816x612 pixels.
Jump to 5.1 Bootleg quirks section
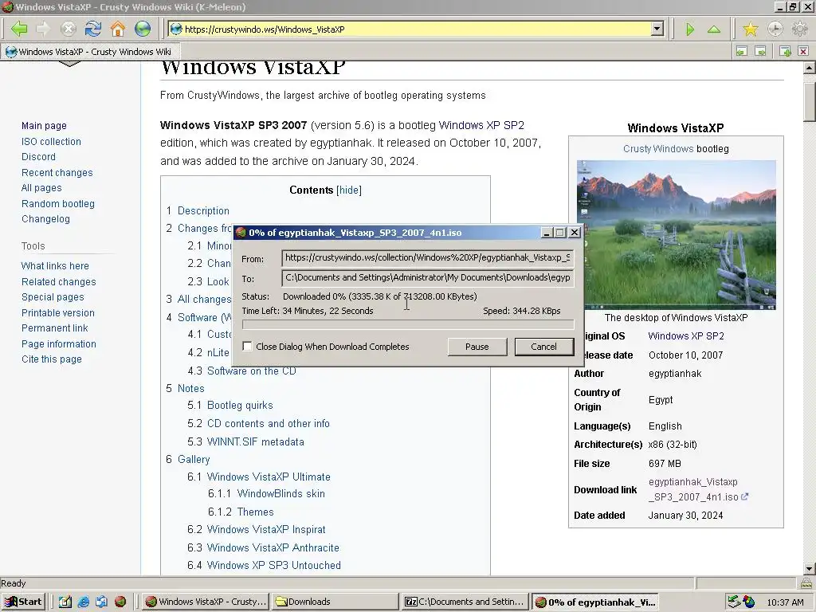(240, 405)
